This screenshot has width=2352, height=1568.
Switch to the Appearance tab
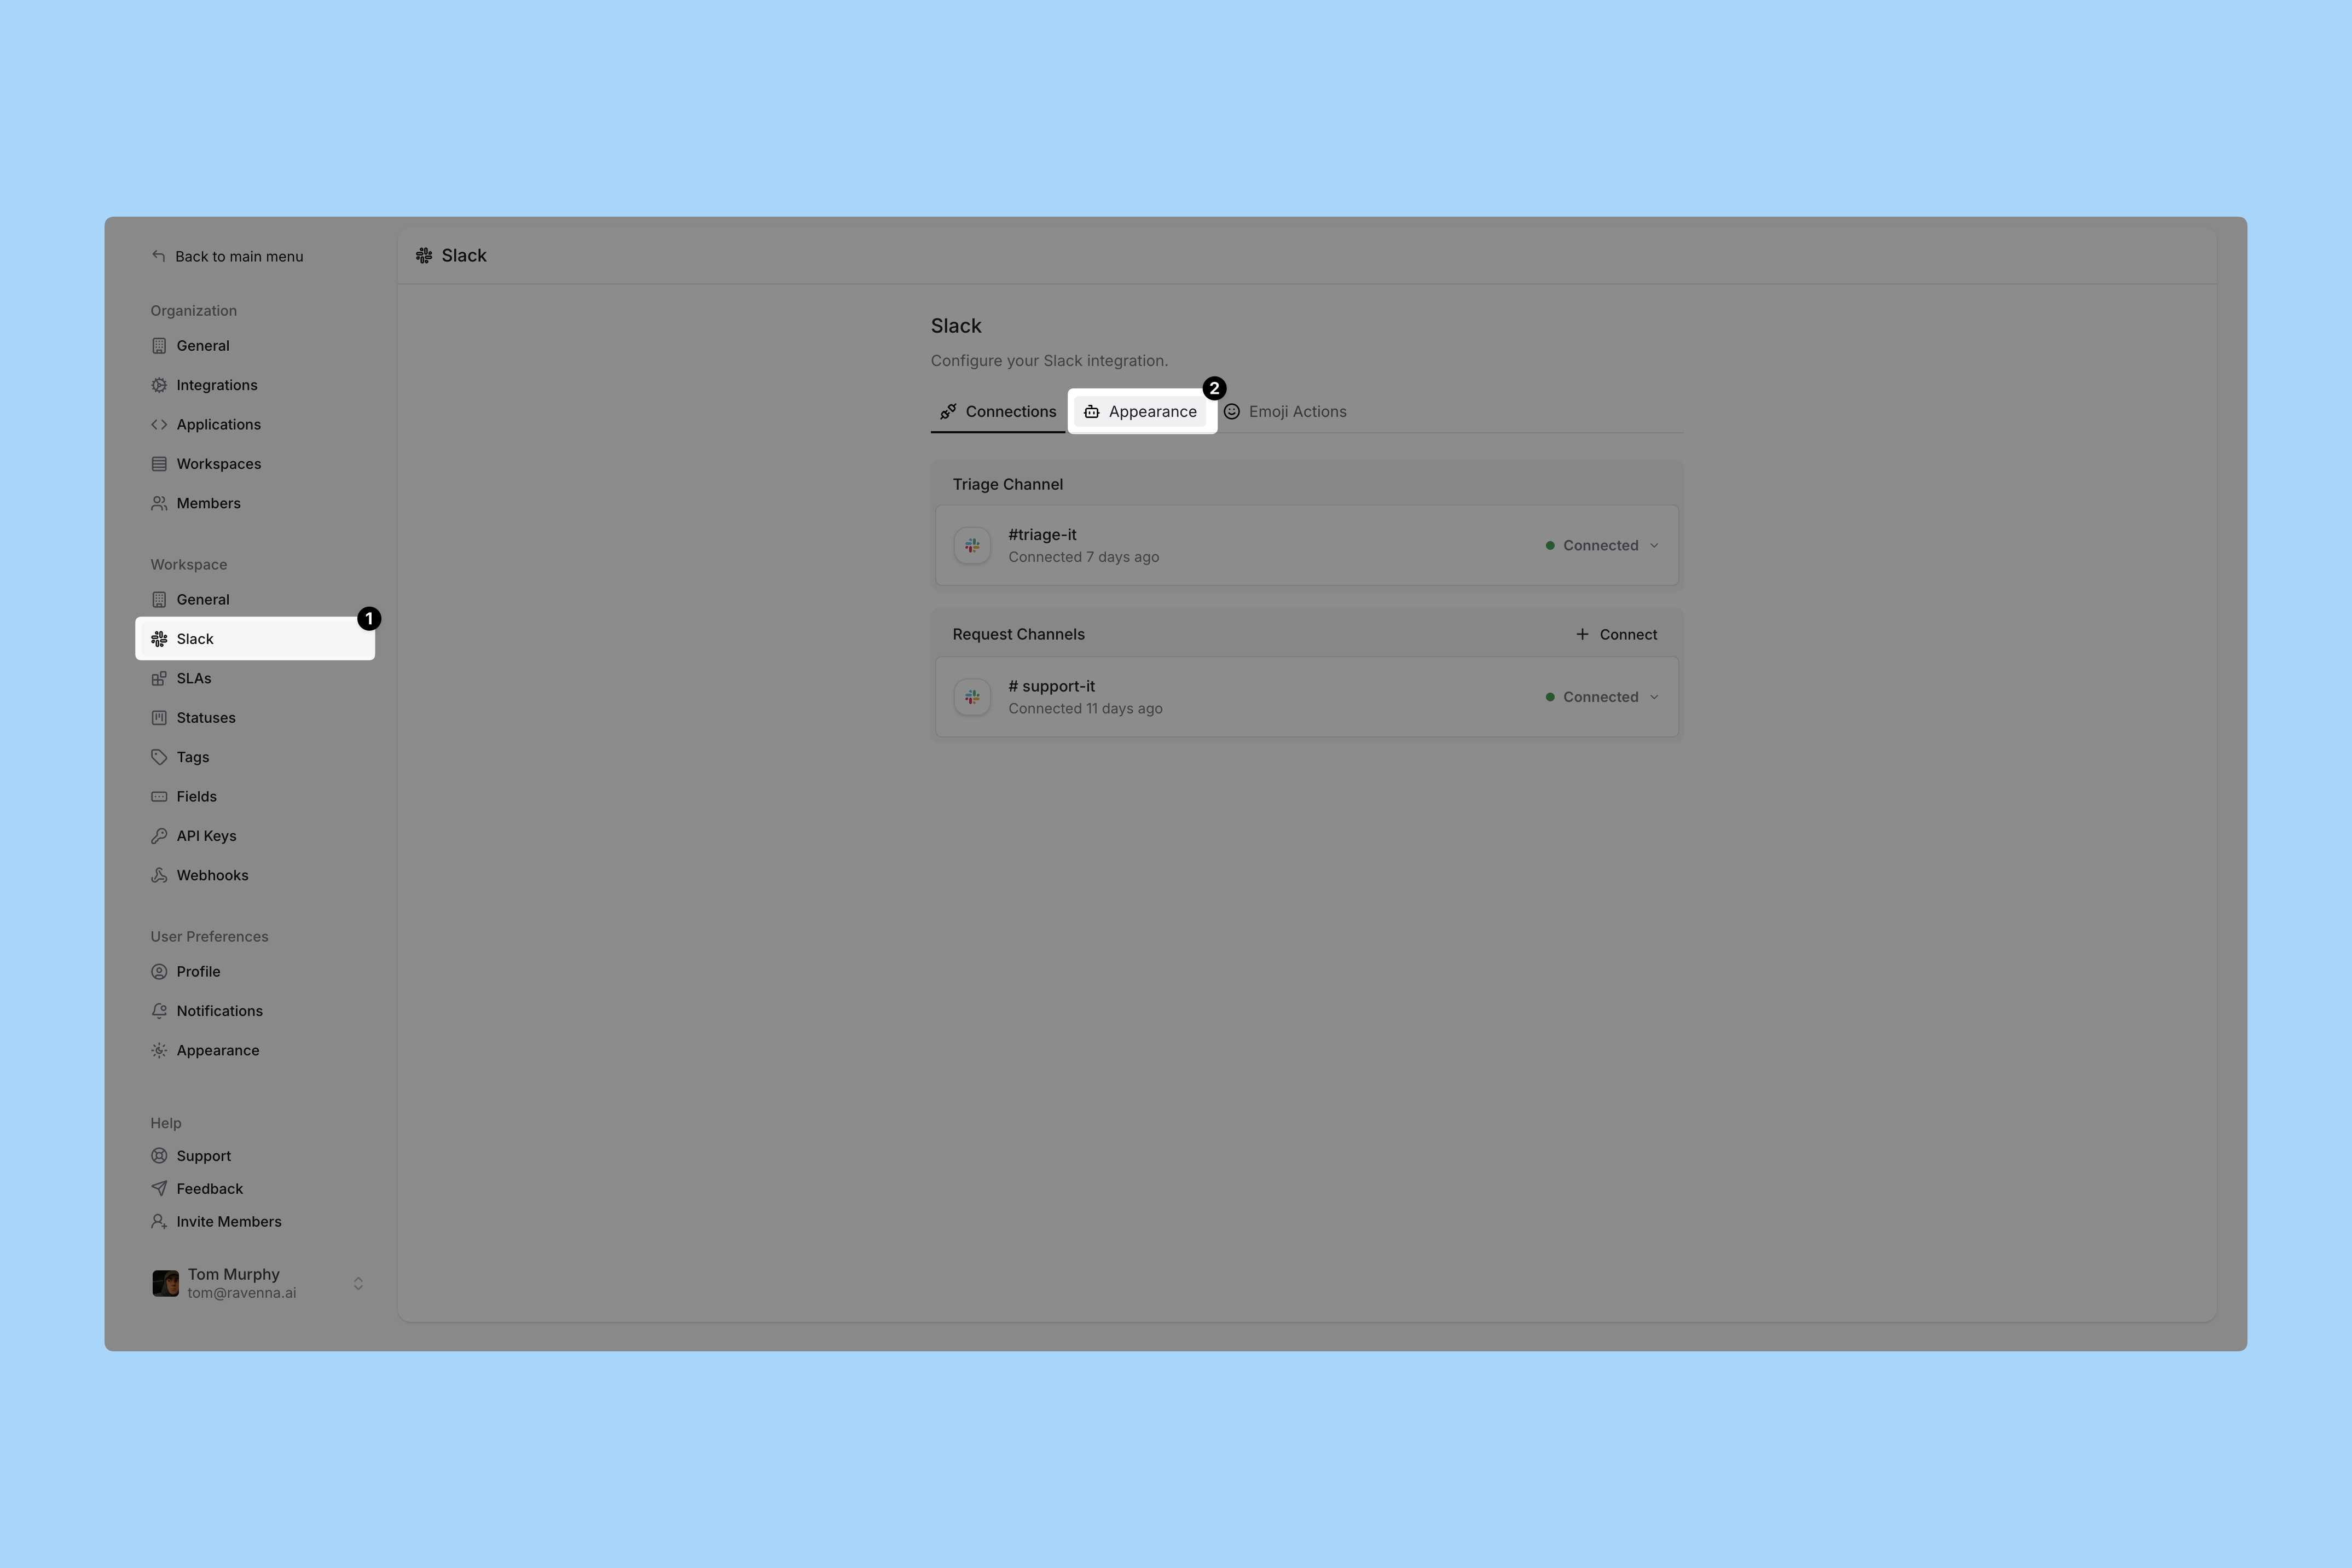(1142, 412)
